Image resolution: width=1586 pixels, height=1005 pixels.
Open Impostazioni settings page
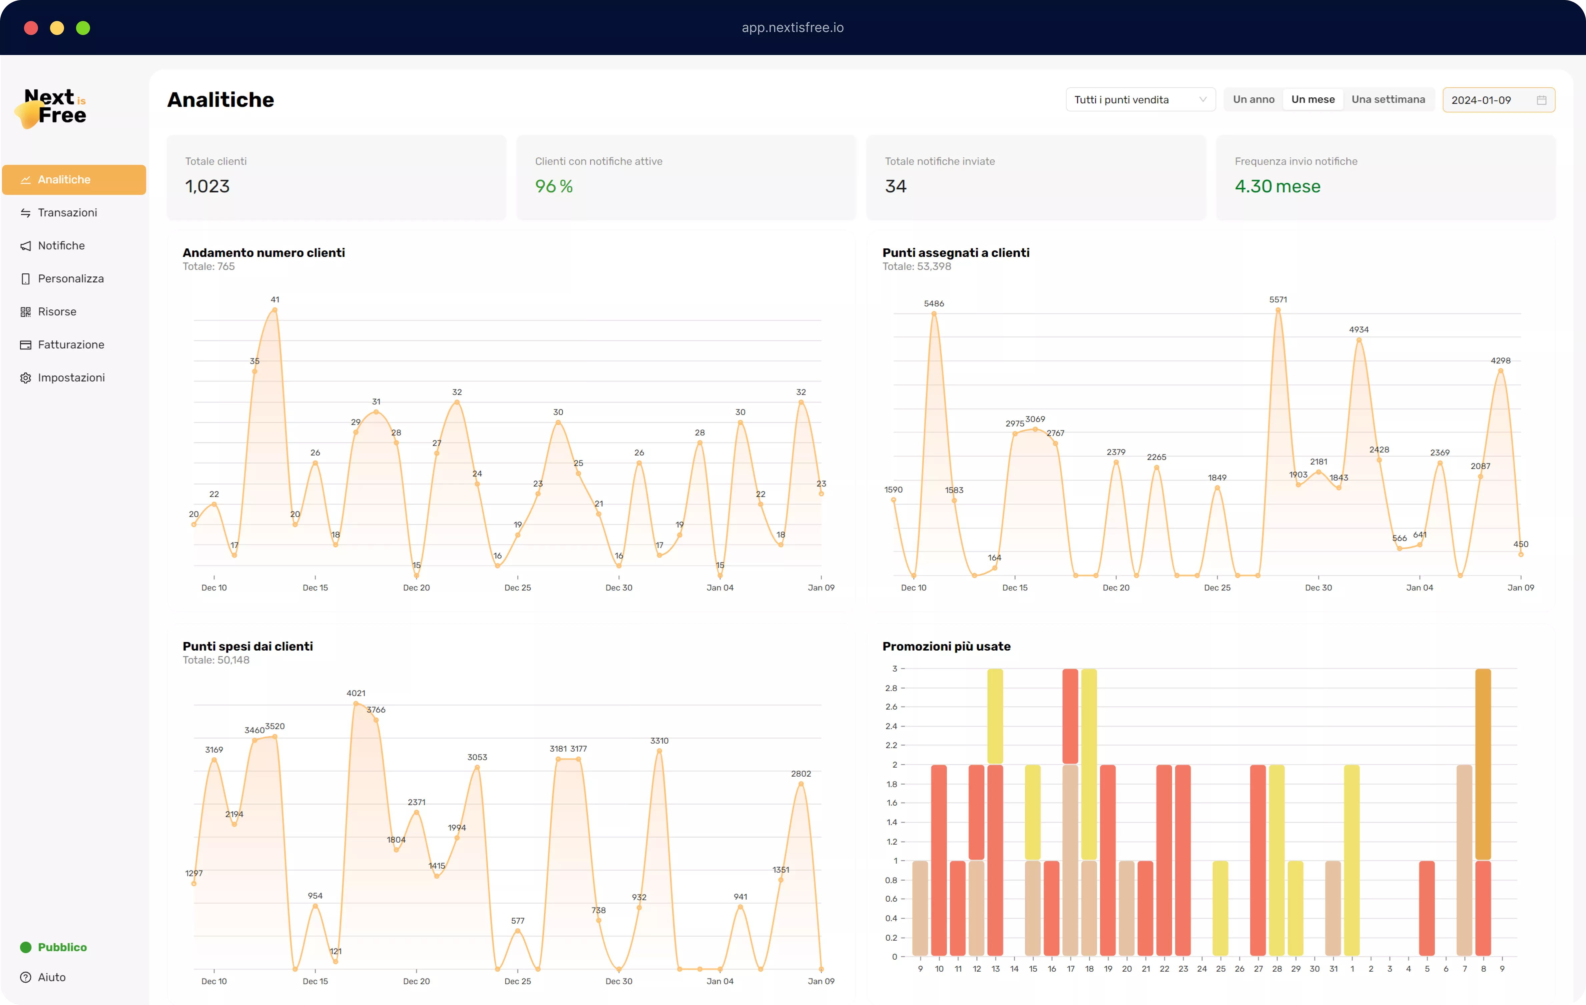click(74, 378)
